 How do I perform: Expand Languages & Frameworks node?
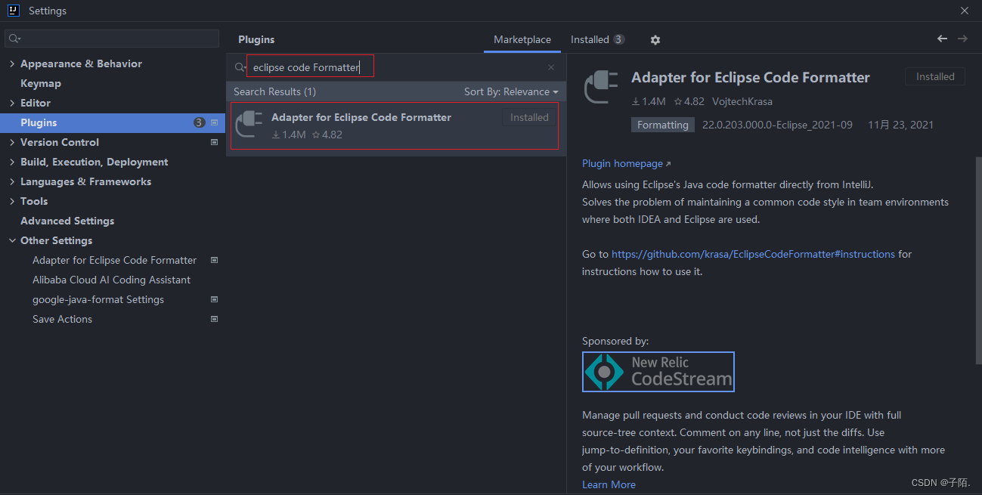12,181
